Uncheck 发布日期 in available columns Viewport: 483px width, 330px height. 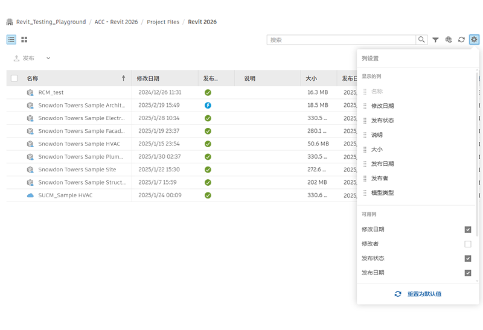(x=467, y=273)
